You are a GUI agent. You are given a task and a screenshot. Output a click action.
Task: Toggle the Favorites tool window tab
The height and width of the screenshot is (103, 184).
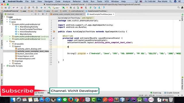click(x=2, y=82)
